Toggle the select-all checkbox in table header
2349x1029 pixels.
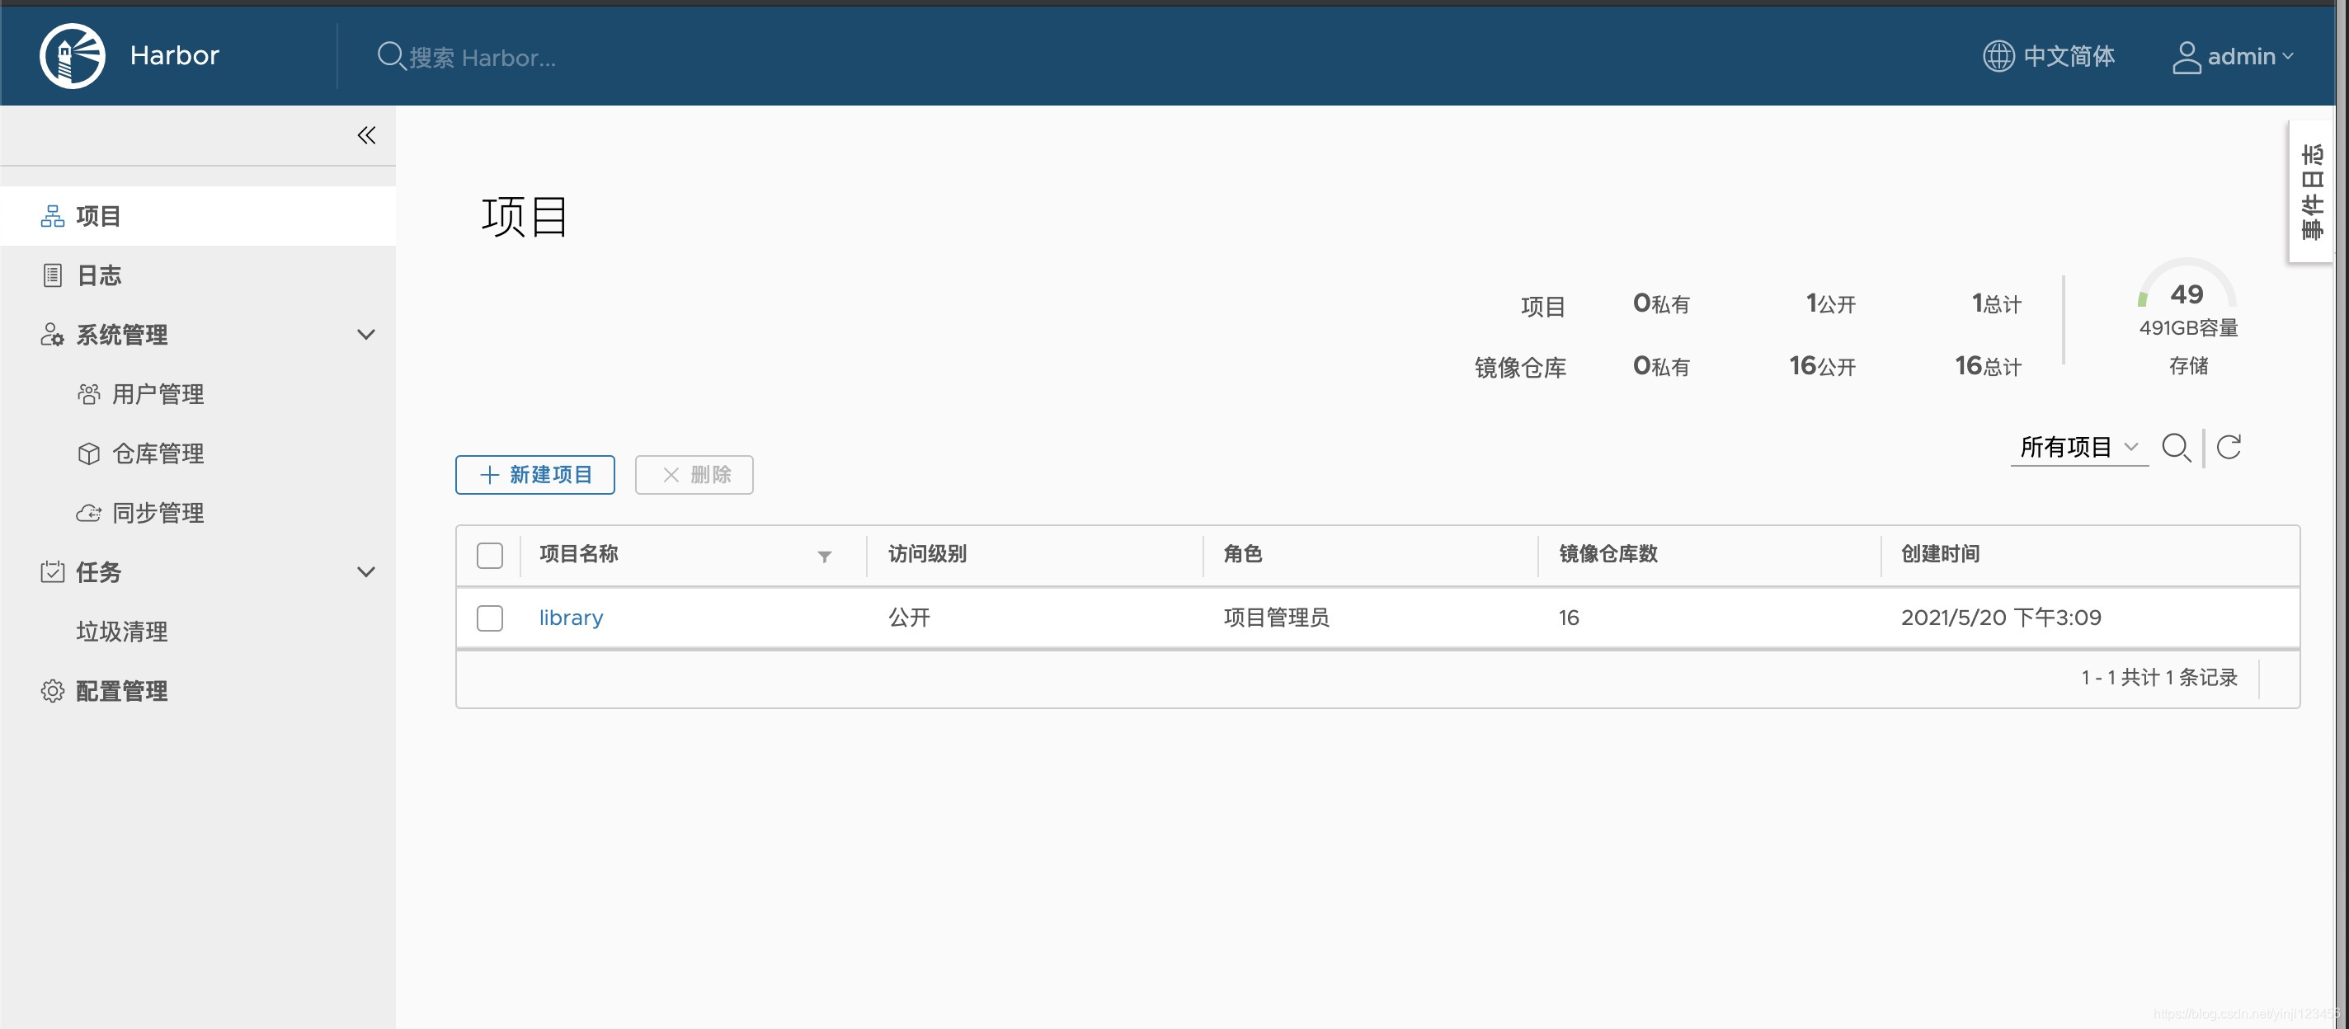point(490,555)
